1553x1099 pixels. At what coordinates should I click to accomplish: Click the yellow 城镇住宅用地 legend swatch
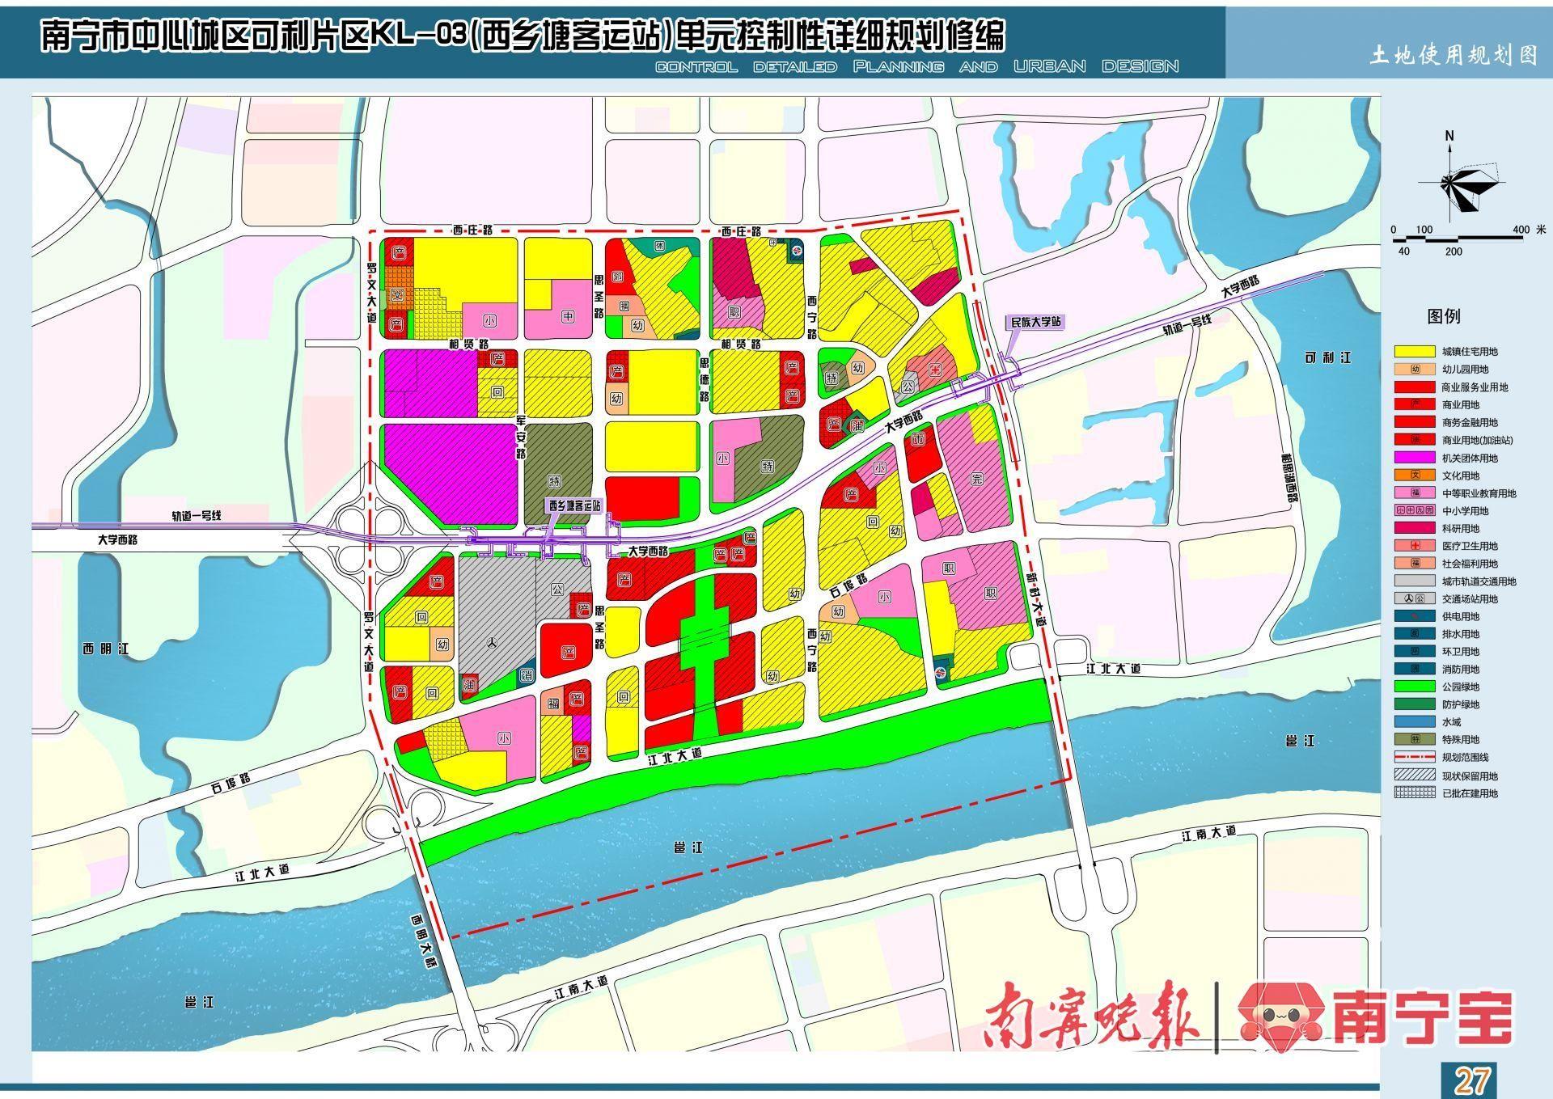point(1415,352)
